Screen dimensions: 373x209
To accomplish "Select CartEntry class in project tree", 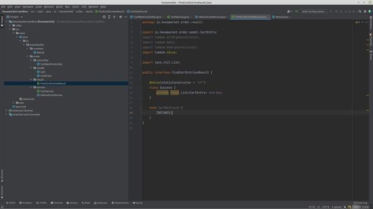I will pos(44,75).
